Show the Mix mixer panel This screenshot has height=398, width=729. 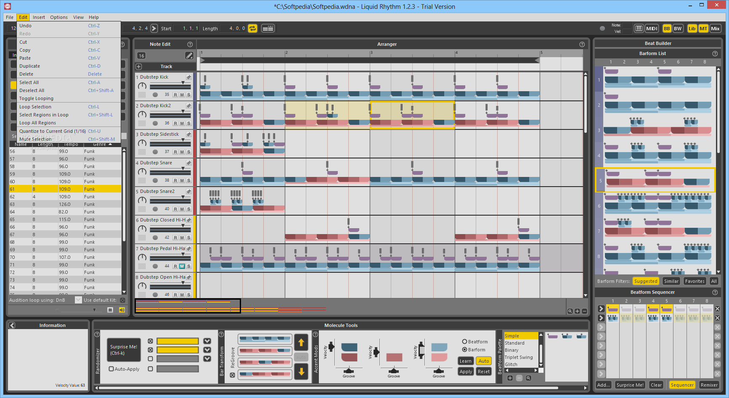(x=715, y=29)
